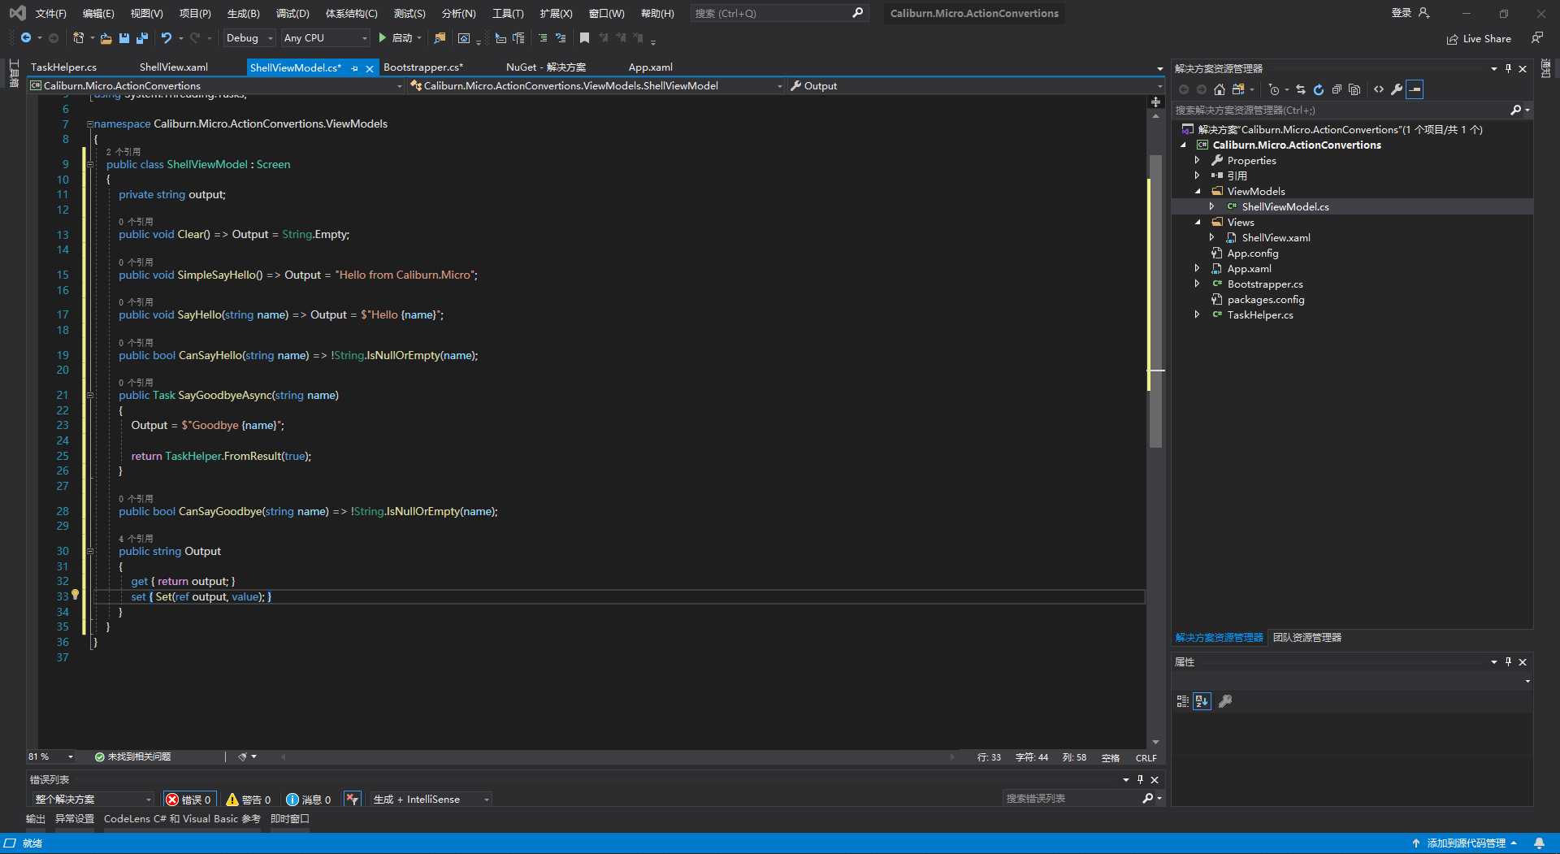Click the Find in Files toolbar icon
1560x854 pixels.
pyautogui.click(x=440, y=38)
